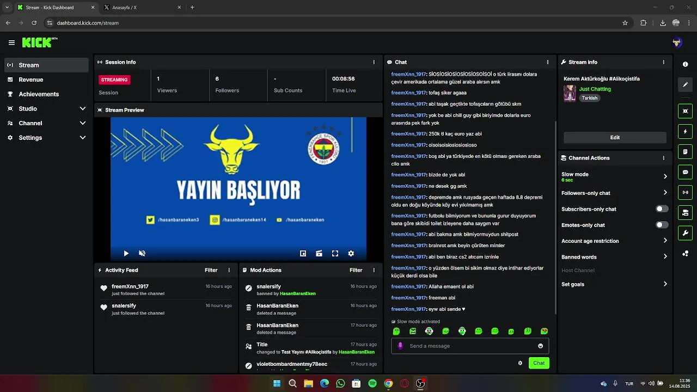Expand Followers-only chat settings
697x392 pixels.
pos(614,193)
